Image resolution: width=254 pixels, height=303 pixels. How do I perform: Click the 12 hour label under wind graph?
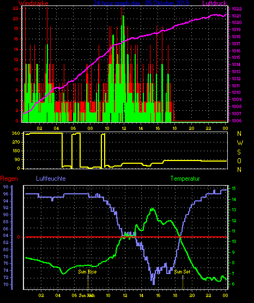(x=124, y=128)
